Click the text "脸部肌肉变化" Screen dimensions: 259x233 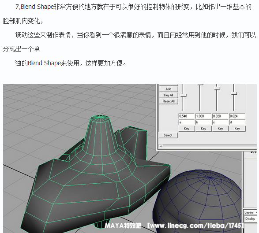[x=21, y=21]
